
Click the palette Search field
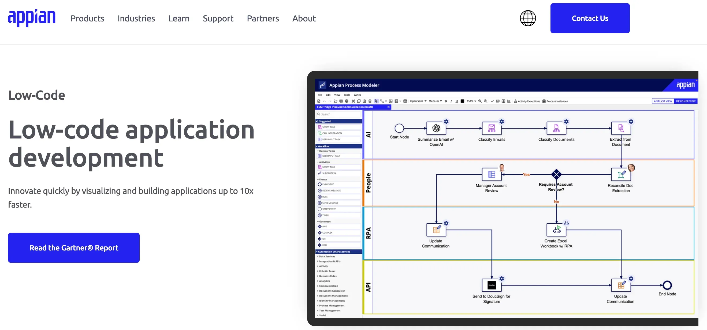point(338,114)
